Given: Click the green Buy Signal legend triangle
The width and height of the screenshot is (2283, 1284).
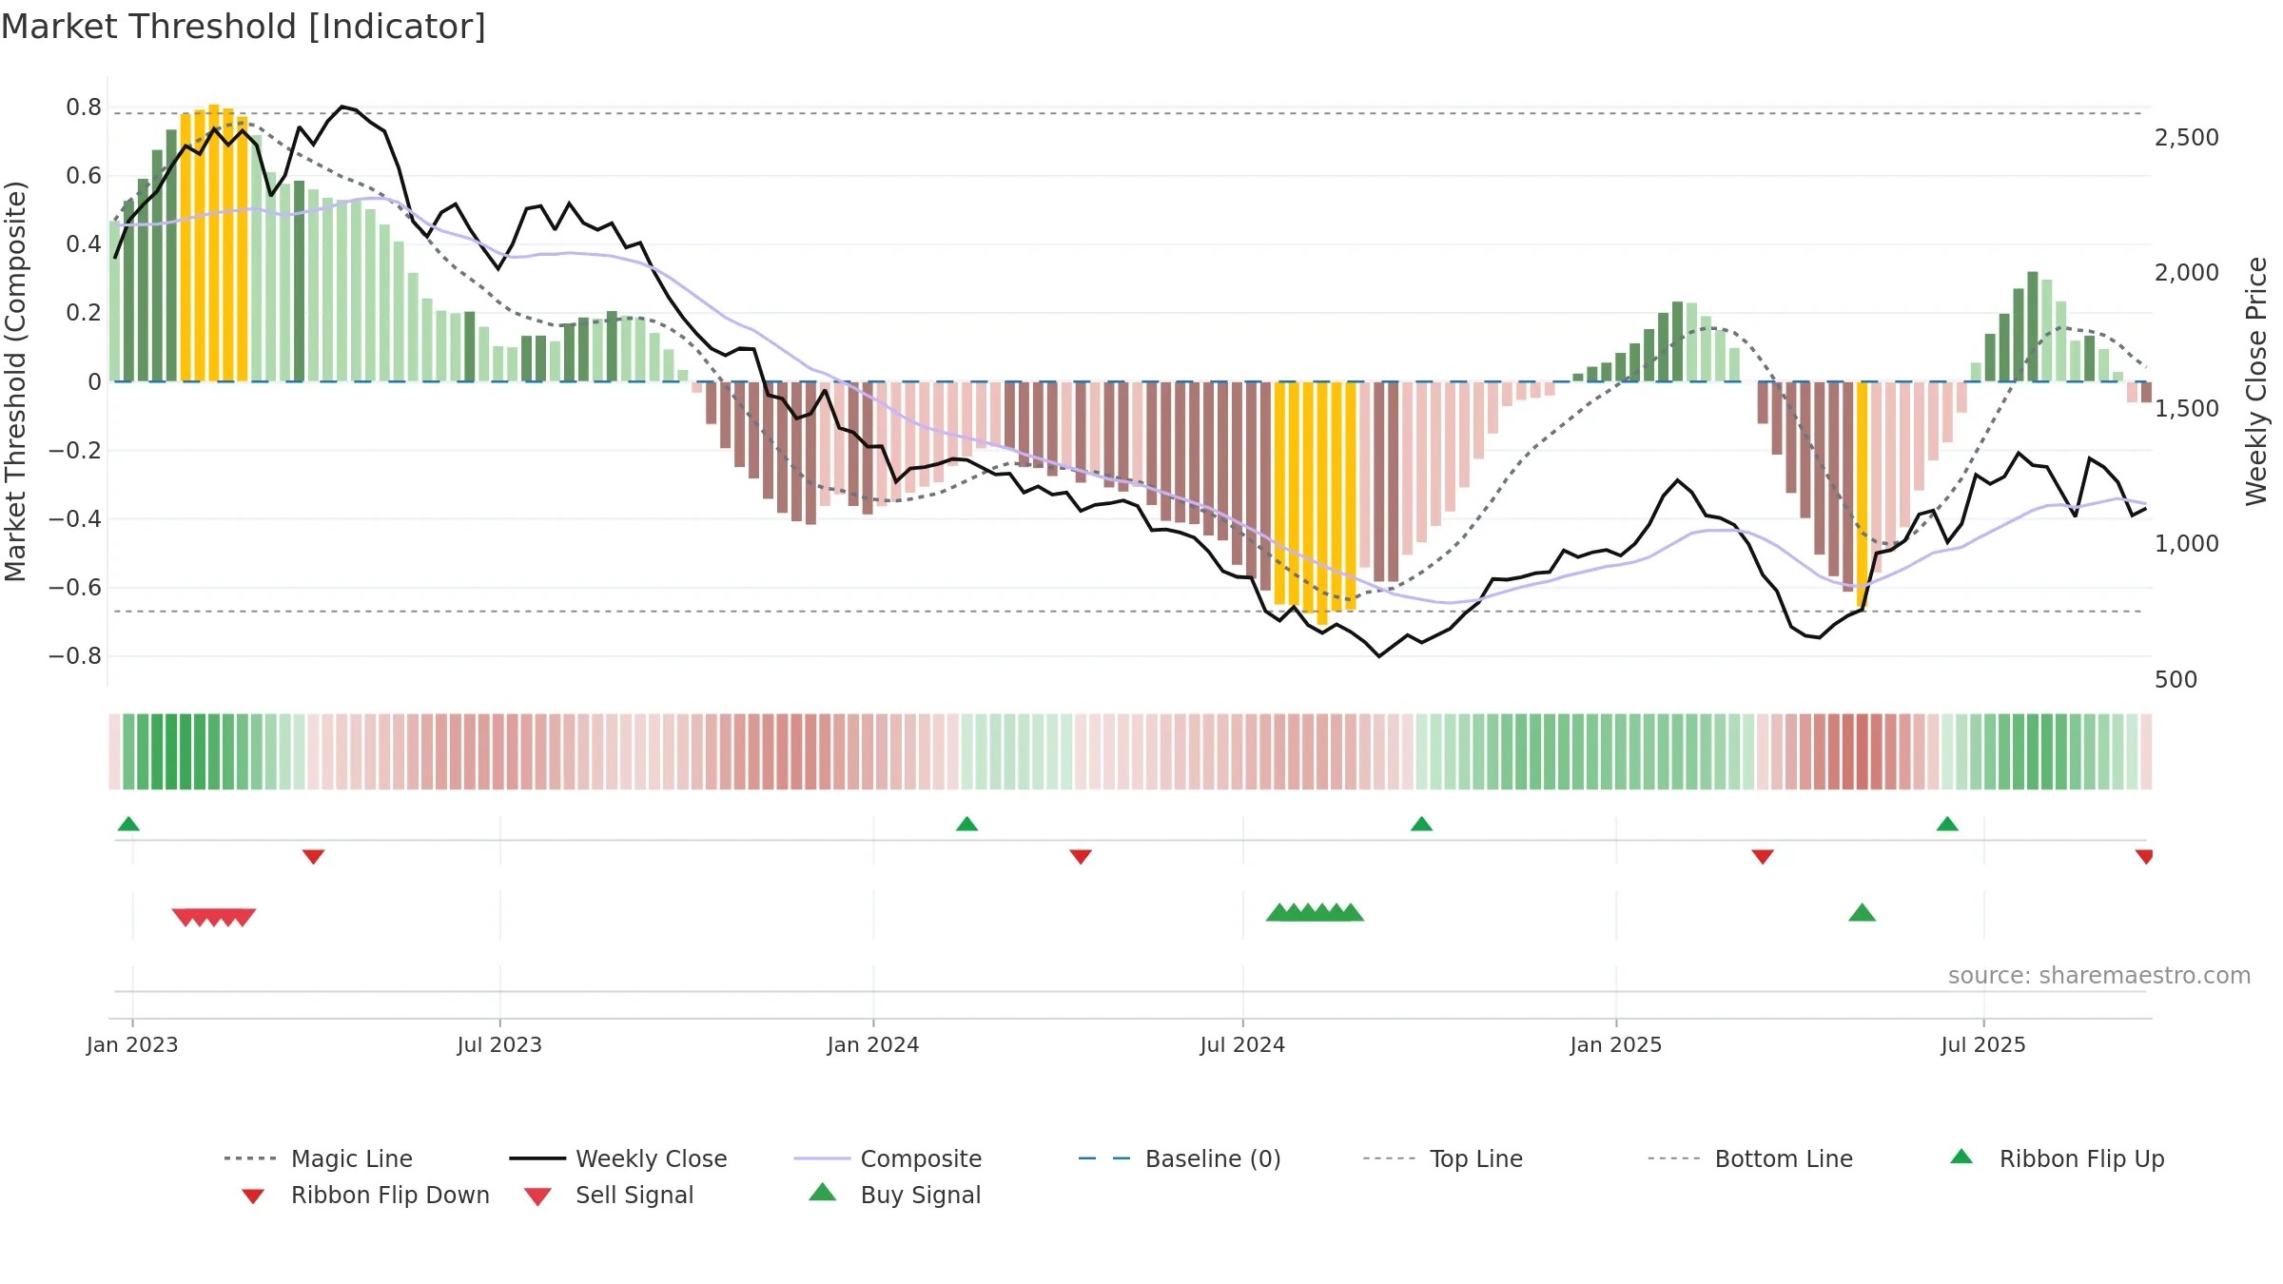Looking at the screenshot, I should 822,1192.
